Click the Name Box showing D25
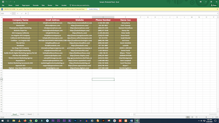Screen dimensions: 219x123 [x=5, y=13]
